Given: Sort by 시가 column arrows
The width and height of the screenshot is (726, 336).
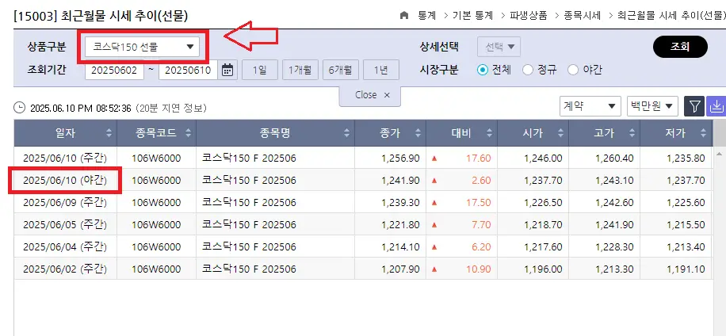Looking at the screenshot, I should click(x=560, y=133).
